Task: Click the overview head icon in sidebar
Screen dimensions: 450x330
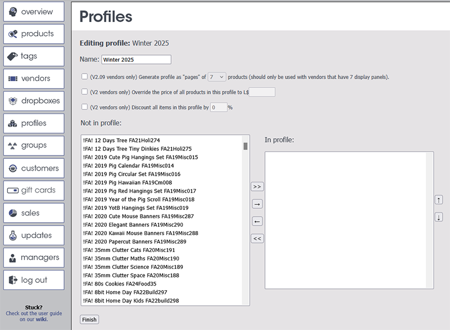Action: tap(13, 12)
